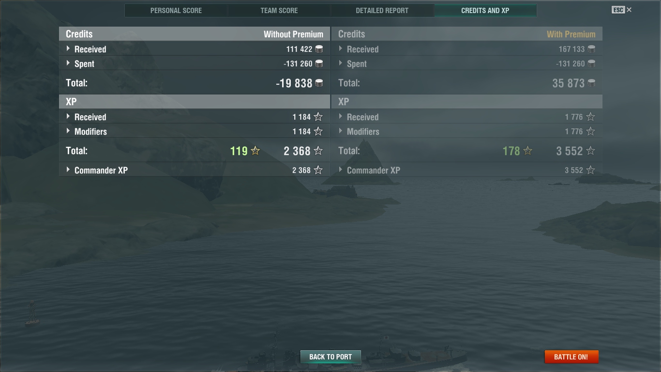Screen dimensions: 661x372
Task: Click the star icon beside XP Received 1 184
Action: [x=318, y=117]
